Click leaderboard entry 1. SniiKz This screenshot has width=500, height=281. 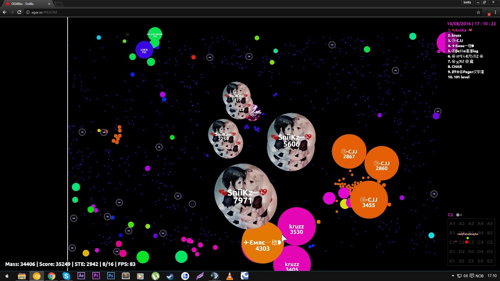point(460,30)
